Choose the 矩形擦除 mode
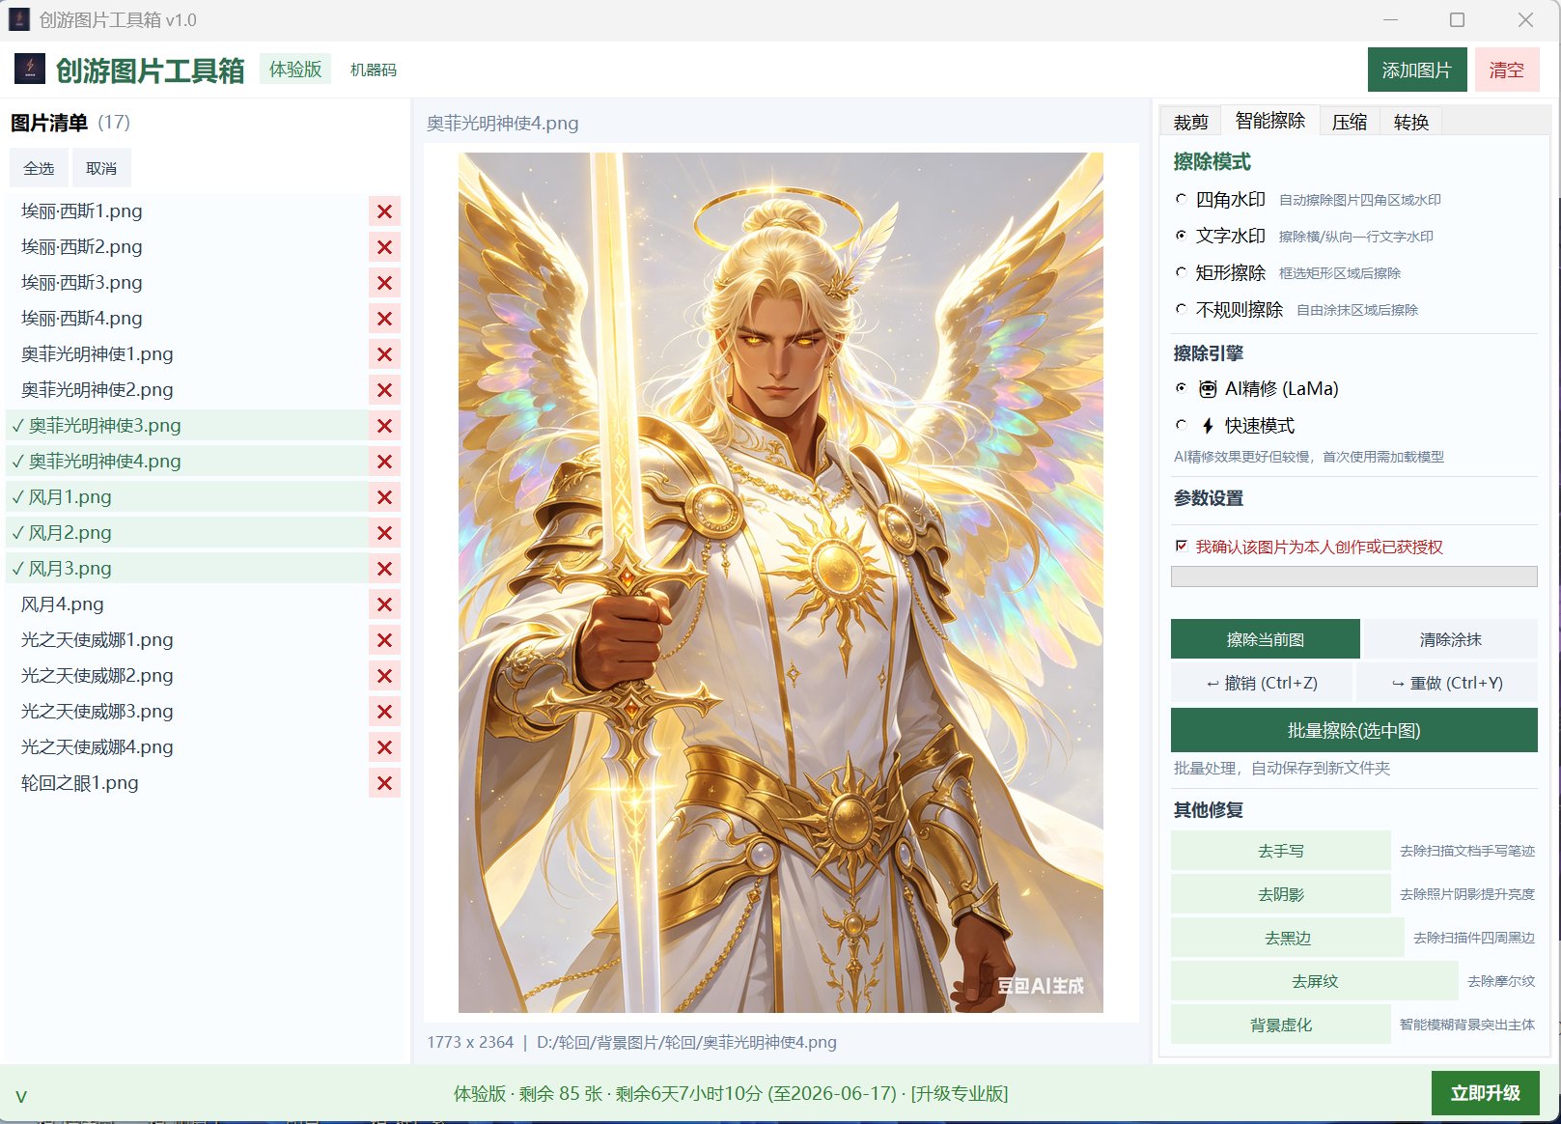Screen dimensions: 1561x1124 pyautogui.click(x=1181, y=272)
